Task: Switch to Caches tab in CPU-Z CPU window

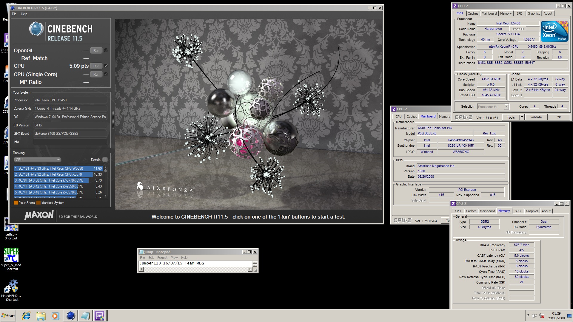Action: [x=473, y=13]
